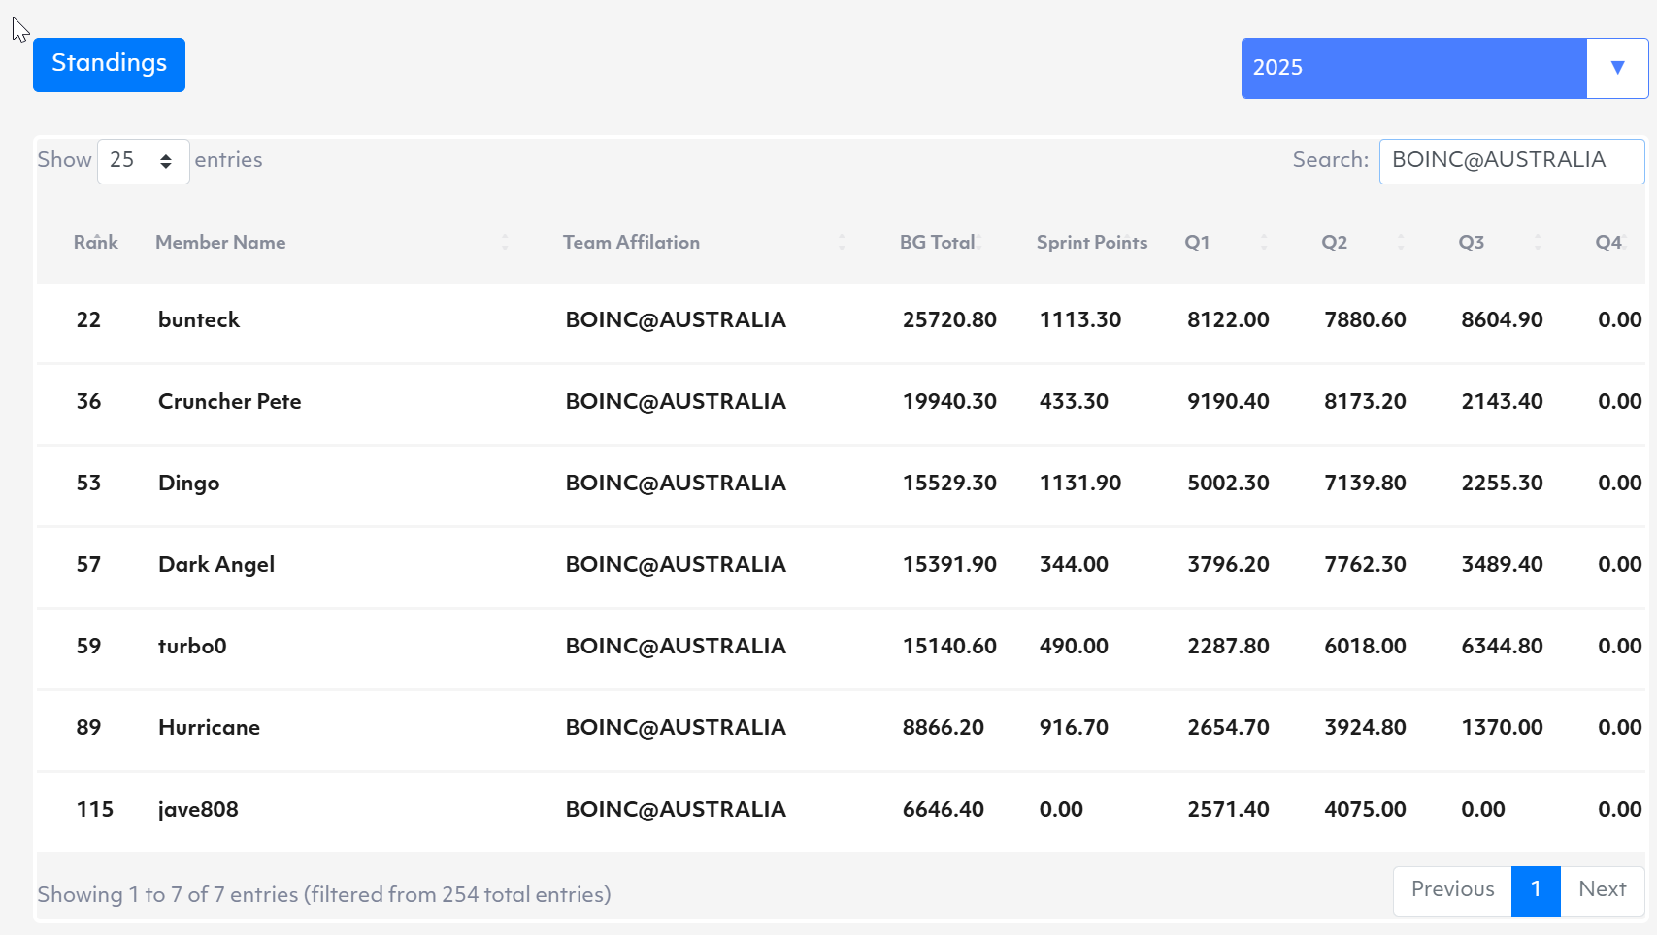Viewport: 1657px width, 935px height.
Task: Click BG Total value 15140.60
Action: point(949,647)
